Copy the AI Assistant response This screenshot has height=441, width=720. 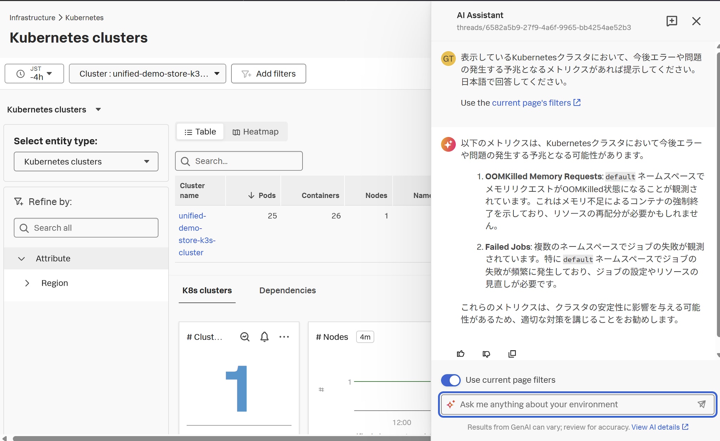tap(512, 354)
